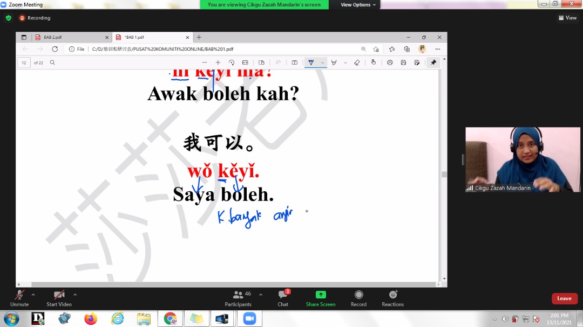The image size is (583, 327).
Task: Open the Reactions menu
Action: [392, 298]
